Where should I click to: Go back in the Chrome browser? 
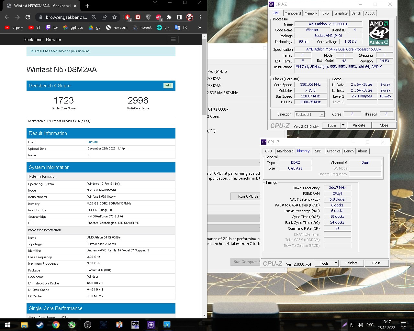pyautogui.click(x=7, y=17)
